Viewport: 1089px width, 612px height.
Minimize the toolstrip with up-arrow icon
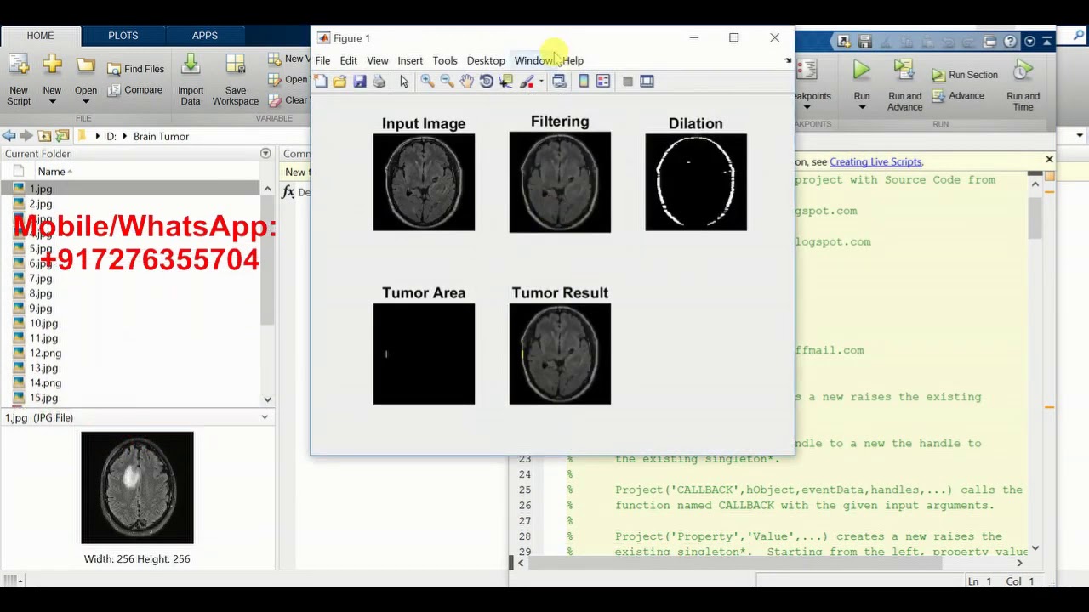pos(1048,41)
